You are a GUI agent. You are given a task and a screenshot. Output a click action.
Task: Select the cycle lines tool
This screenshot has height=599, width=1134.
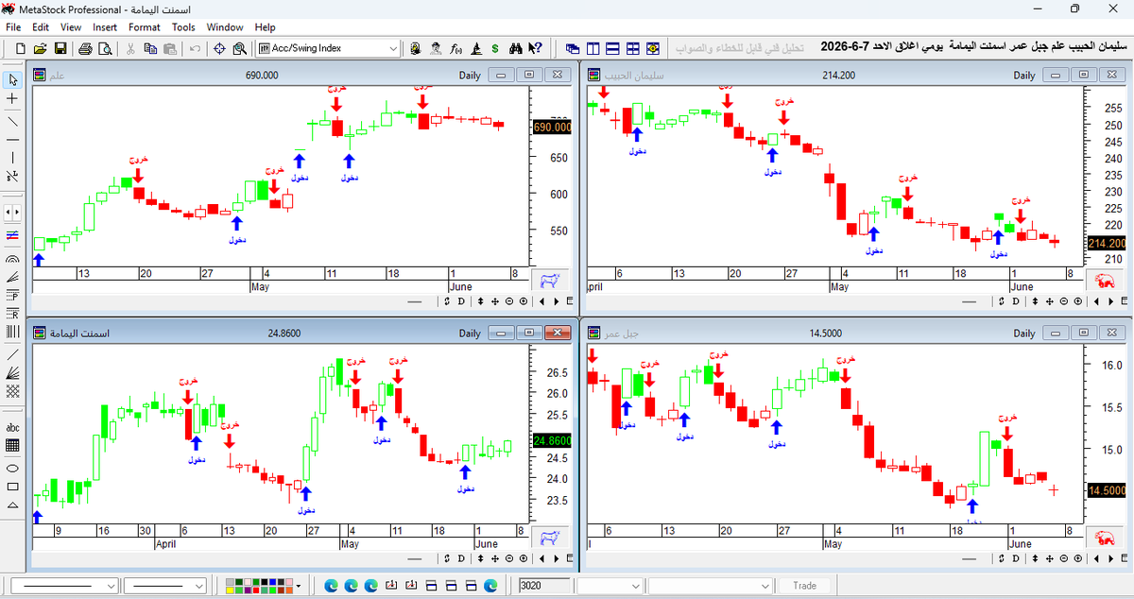[12, 332]
